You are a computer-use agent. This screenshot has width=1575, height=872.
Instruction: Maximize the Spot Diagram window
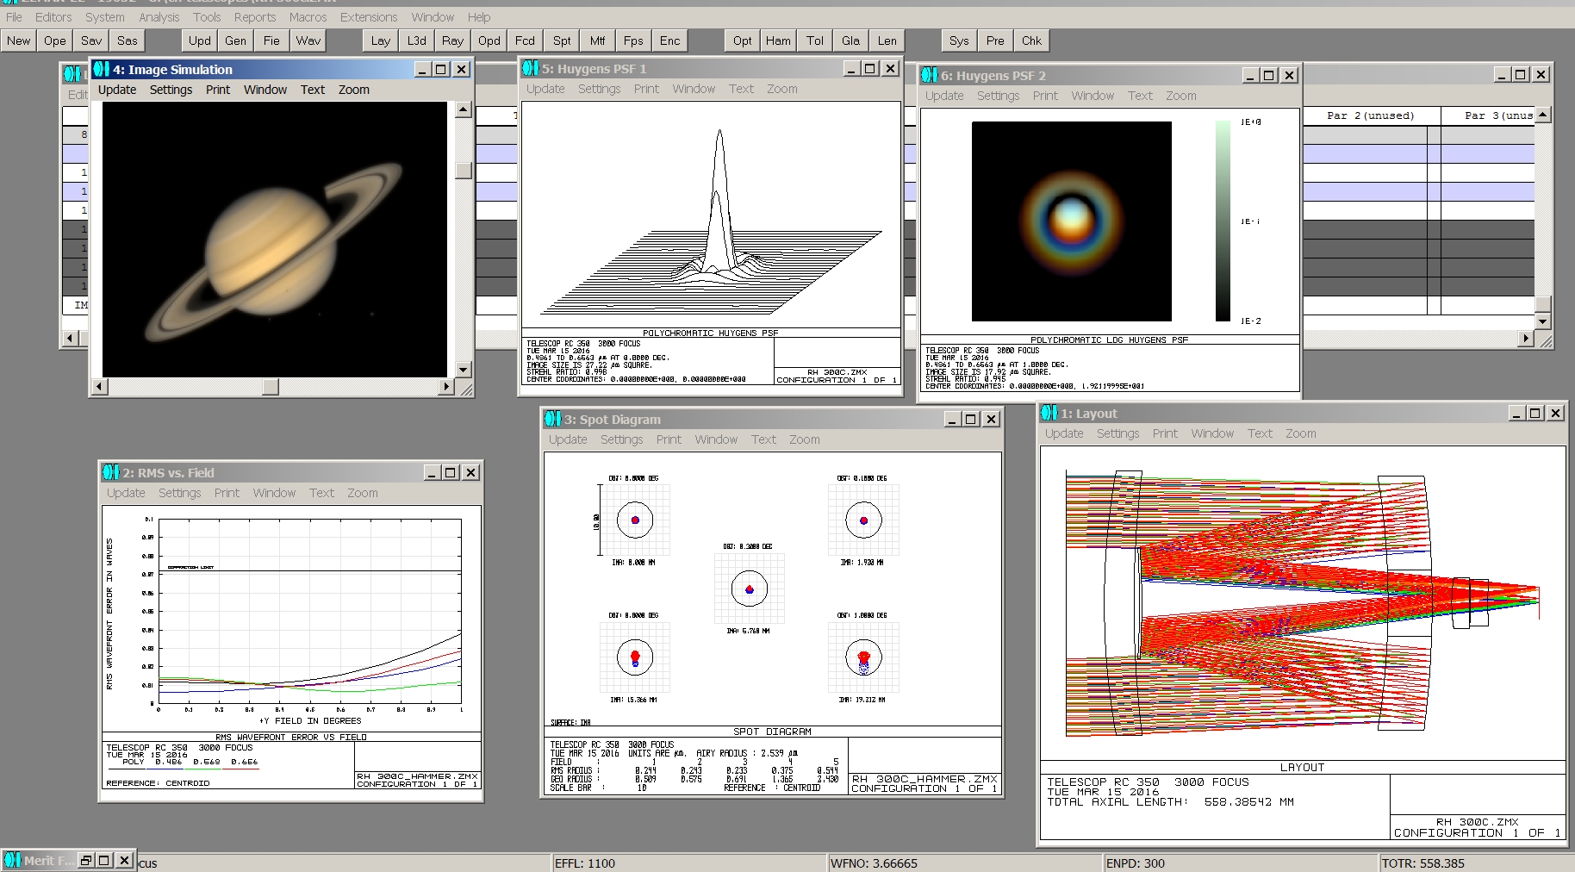click(x=971, y=419)
